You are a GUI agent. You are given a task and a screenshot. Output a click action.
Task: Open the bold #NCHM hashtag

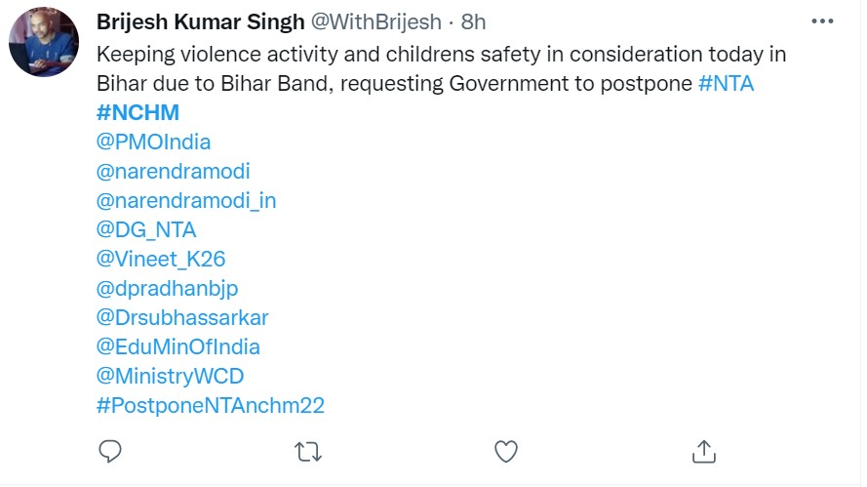tap(138, 112)
